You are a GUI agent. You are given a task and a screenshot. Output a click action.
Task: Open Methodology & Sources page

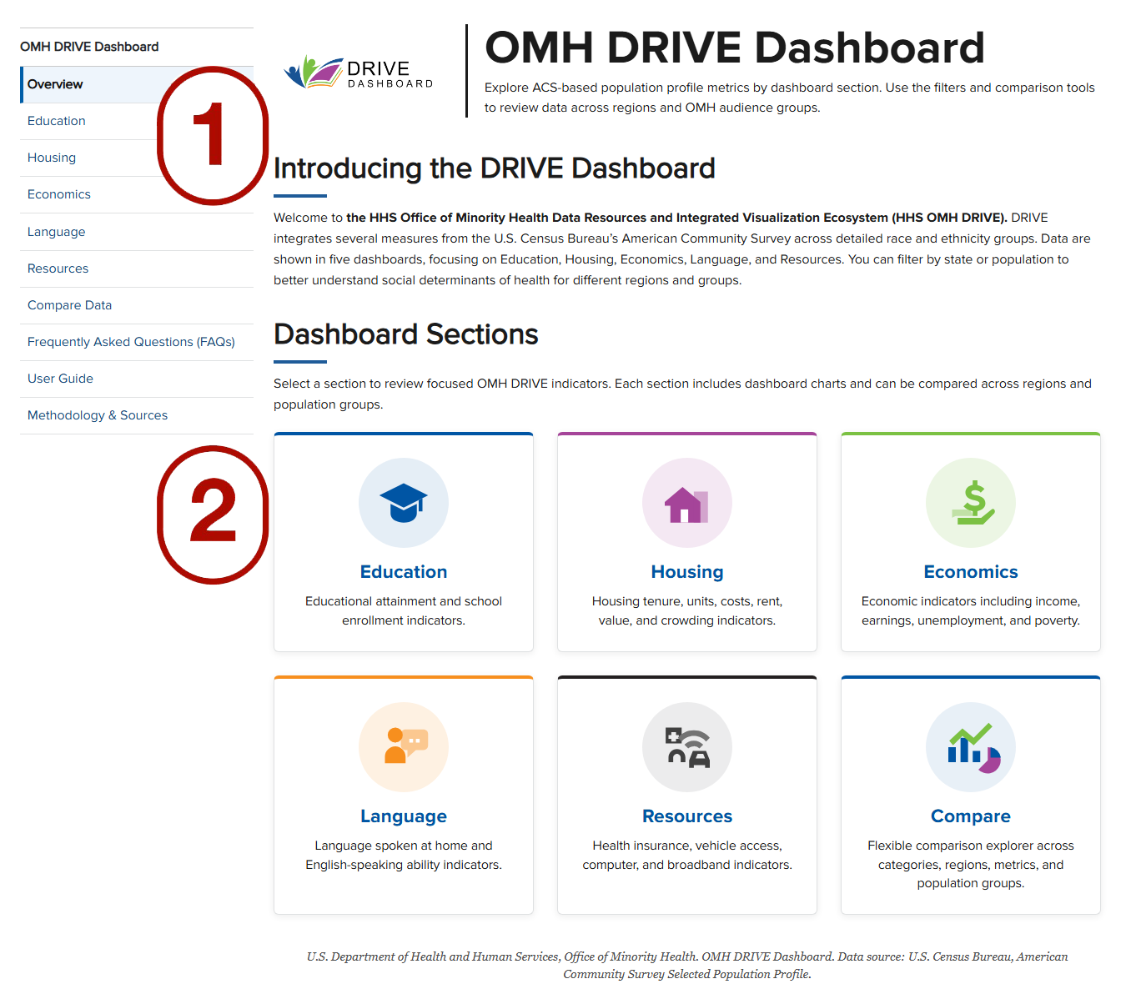pyautogui.click(x=137, y=415)
